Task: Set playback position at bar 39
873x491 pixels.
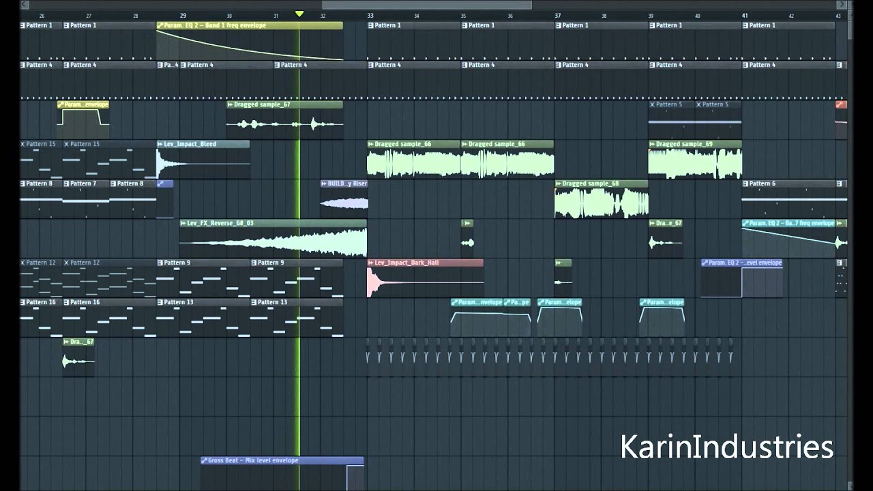Action: [651, 16]
